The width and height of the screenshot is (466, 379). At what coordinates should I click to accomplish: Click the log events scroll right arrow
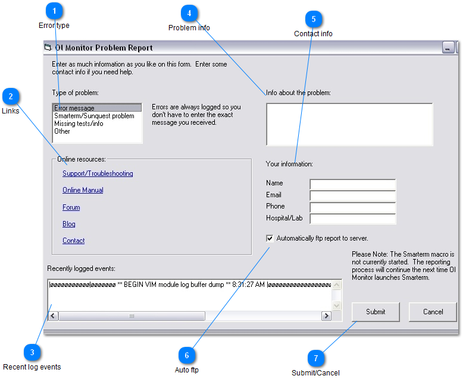(326, 316)
